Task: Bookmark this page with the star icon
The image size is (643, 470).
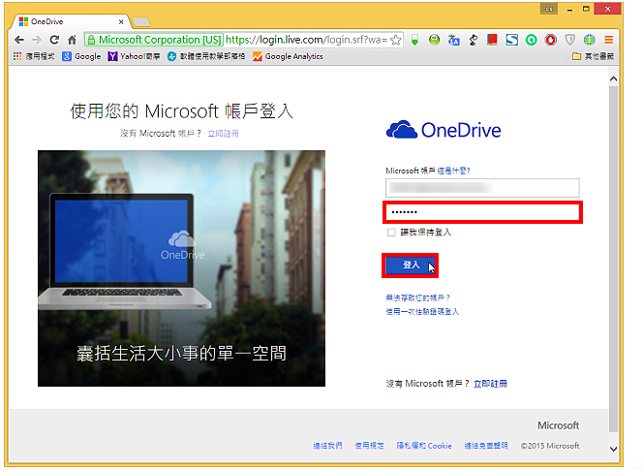Action: pyautogui.click(x=396, y=40)
